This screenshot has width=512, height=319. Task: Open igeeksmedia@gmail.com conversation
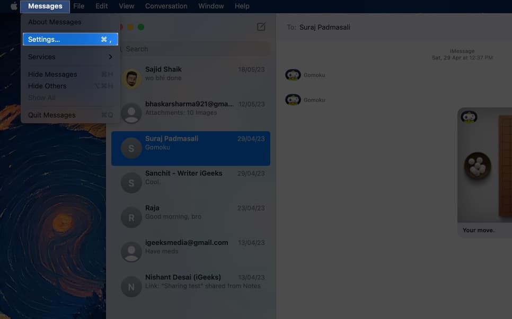[191, 252]
